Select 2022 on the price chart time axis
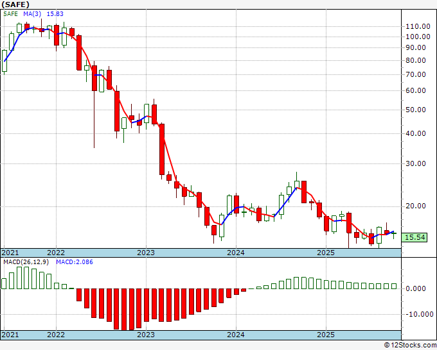This screenshot has height=350, width=437. tap(56, 253)
